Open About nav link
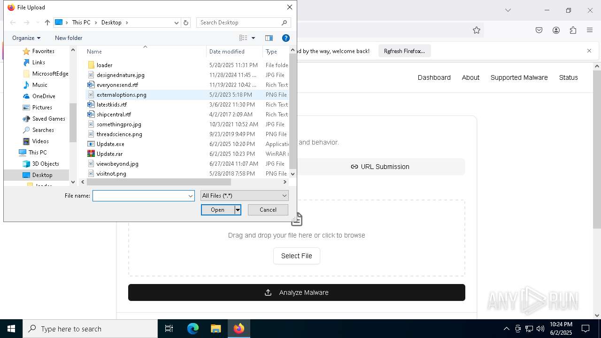Image resolution: width=601 pixels, height=338 pixels. [x=470, y=77]
